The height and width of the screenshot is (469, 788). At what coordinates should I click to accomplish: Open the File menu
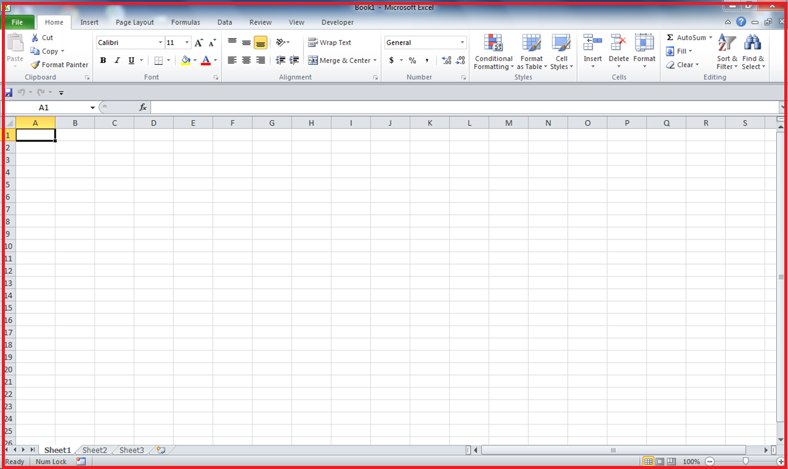[x=18, y=22]
